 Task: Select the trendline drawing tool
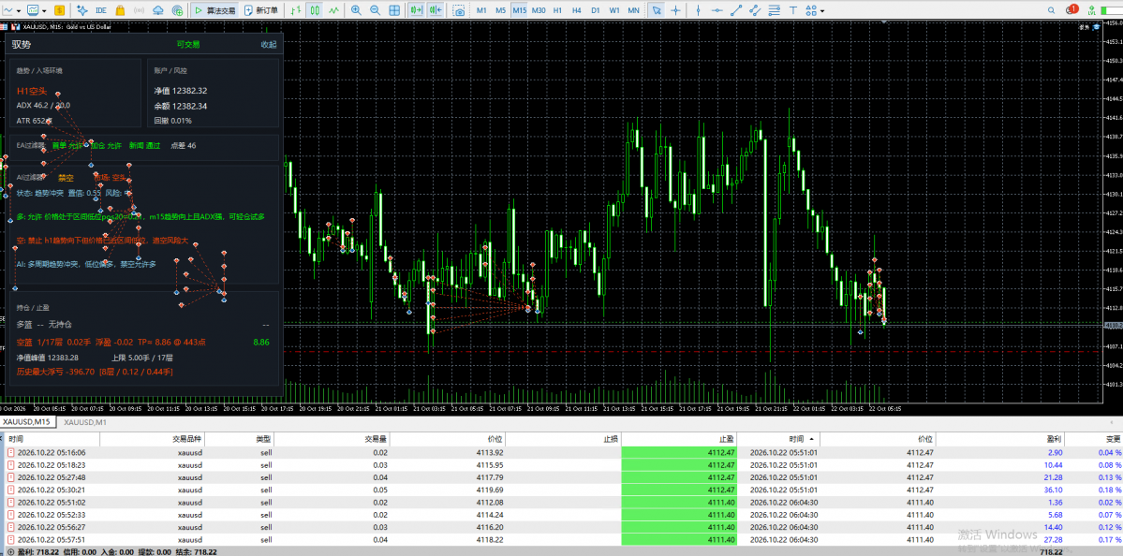[736, 10]
